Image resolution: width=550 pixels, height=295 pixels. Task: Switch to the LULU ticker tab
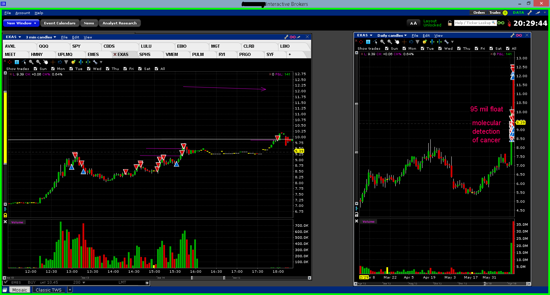click(x=146, y=46)
